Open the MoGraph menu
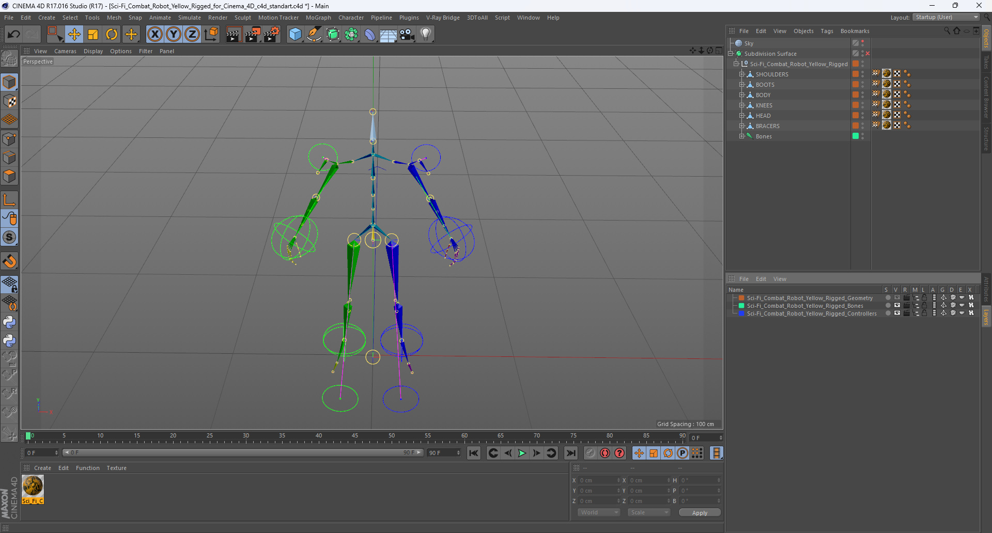 click(x=318, y=18)
